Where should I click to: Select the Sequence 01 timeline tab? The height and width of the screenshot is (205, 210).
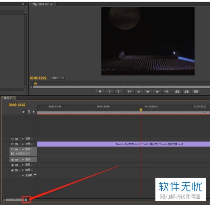tap(8, 98)
